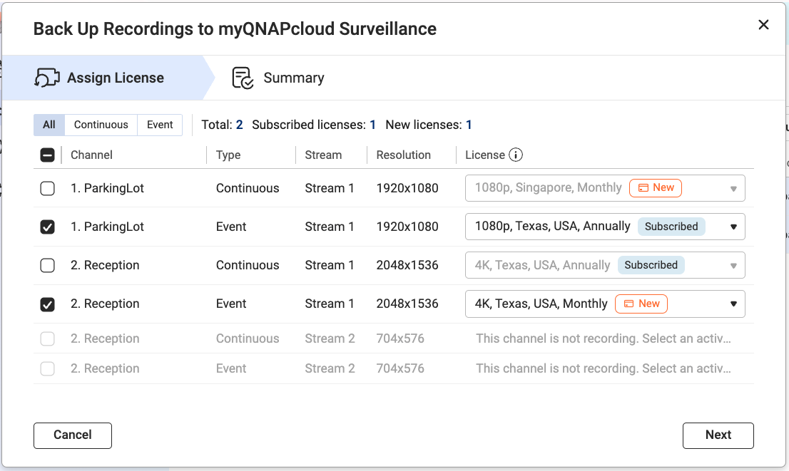789x471 pixels.
Task: Close the backup recordings dialog
Action: click(763, 25)
